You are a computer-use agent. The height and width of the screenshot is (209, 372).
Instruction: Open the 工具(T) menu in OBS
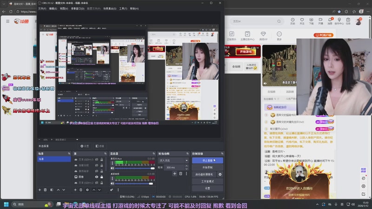(x=123, y=8)
